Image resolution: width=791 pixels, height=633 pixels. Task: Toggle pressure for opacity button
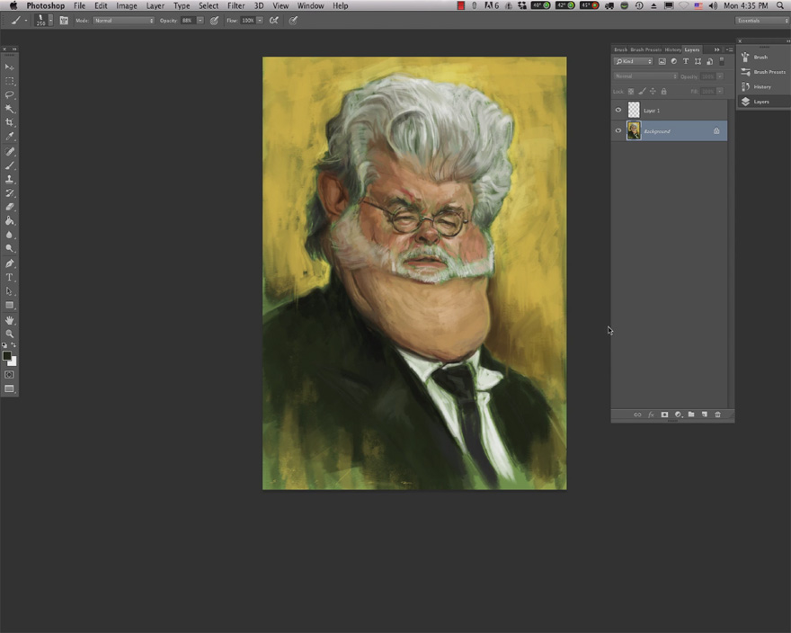(215, 21)
